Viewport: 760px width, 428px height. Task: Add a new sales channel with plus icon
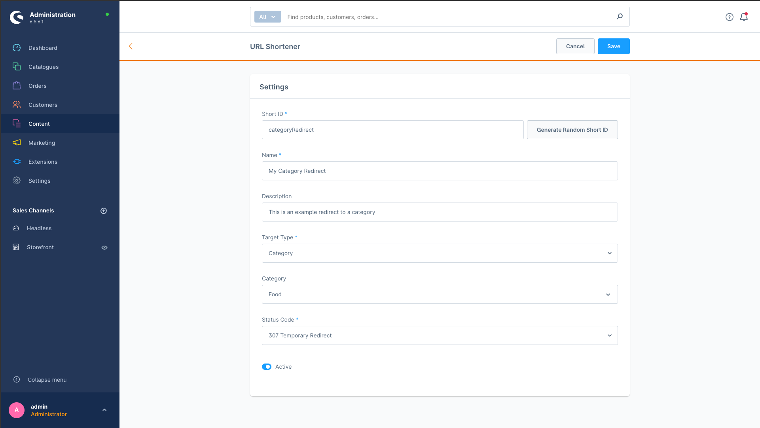pos(104,211)
